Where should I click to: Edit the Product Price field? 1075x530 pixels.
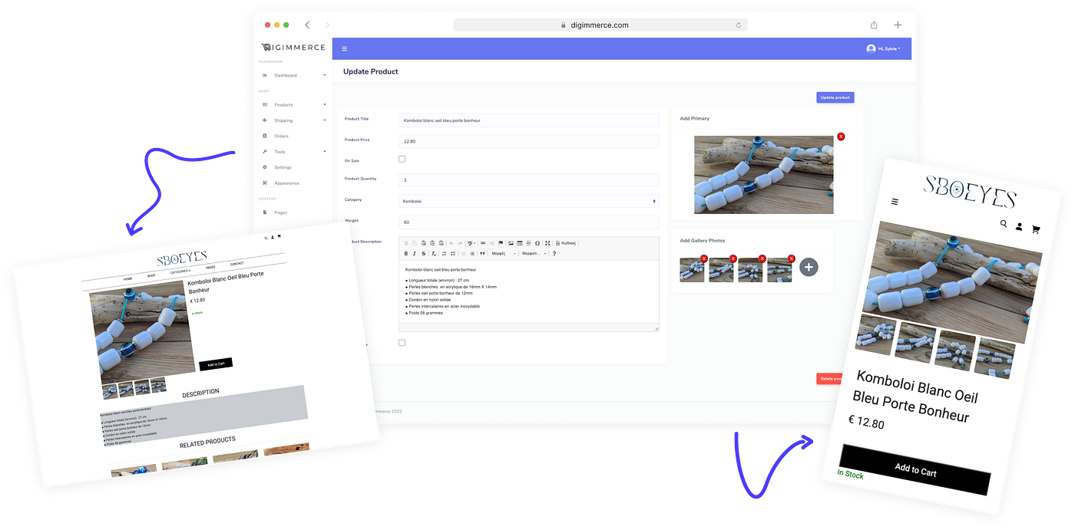pos(529,141)
